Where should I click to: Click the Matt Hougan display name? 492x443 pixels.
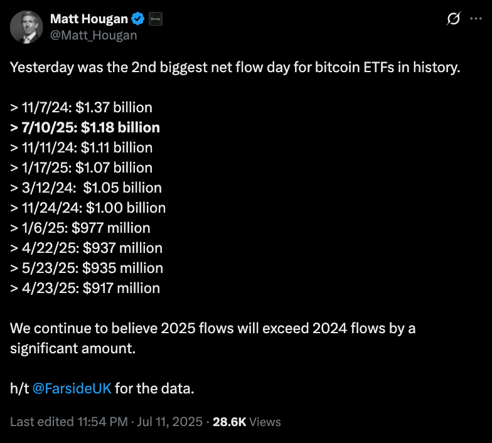point(89,19)
